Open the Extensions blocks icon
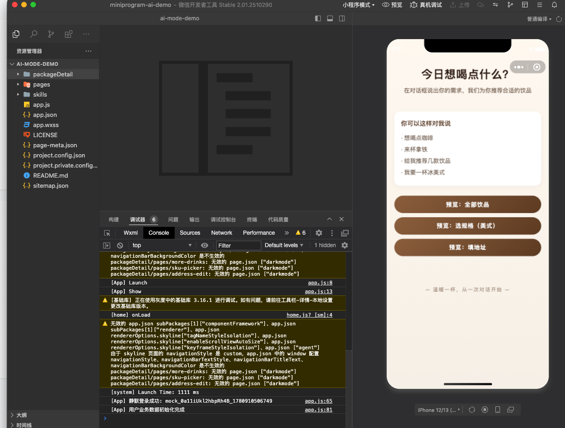The image size is (565, 428). coord(69,34)
